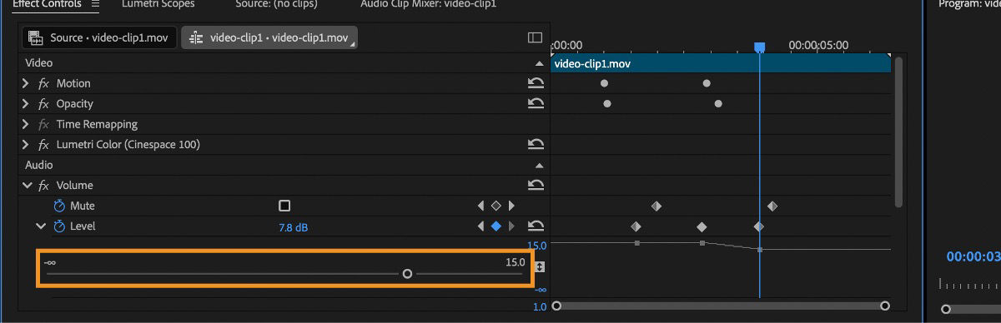Go to next Level keyframe
Screen dimensions: 1001x323
(x=512, y=226)
